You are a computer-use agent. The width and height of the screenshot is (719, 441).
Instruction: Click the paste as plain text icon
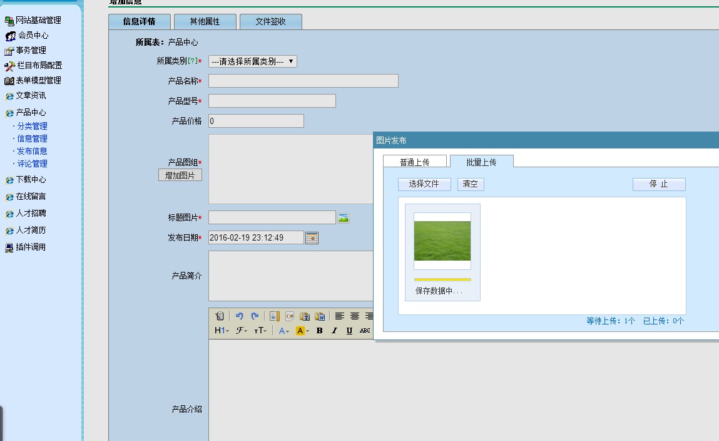[305, 316]
